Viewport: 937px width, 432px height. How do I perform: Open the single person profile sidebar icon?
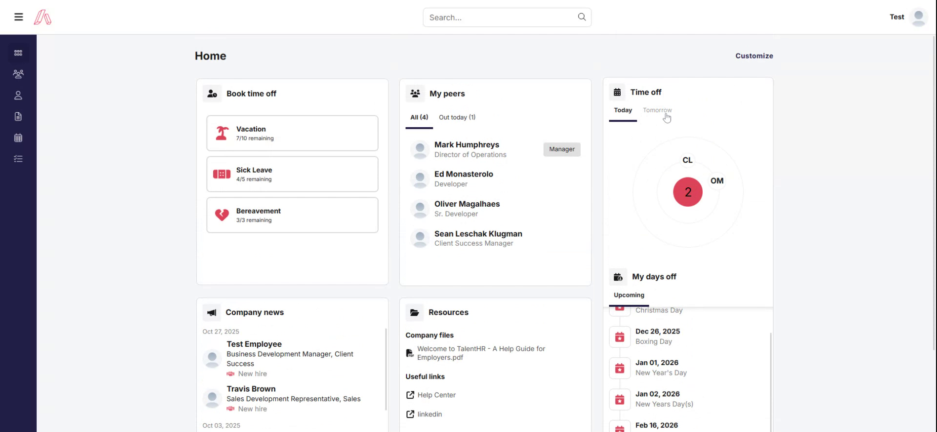tap(18, 96)
